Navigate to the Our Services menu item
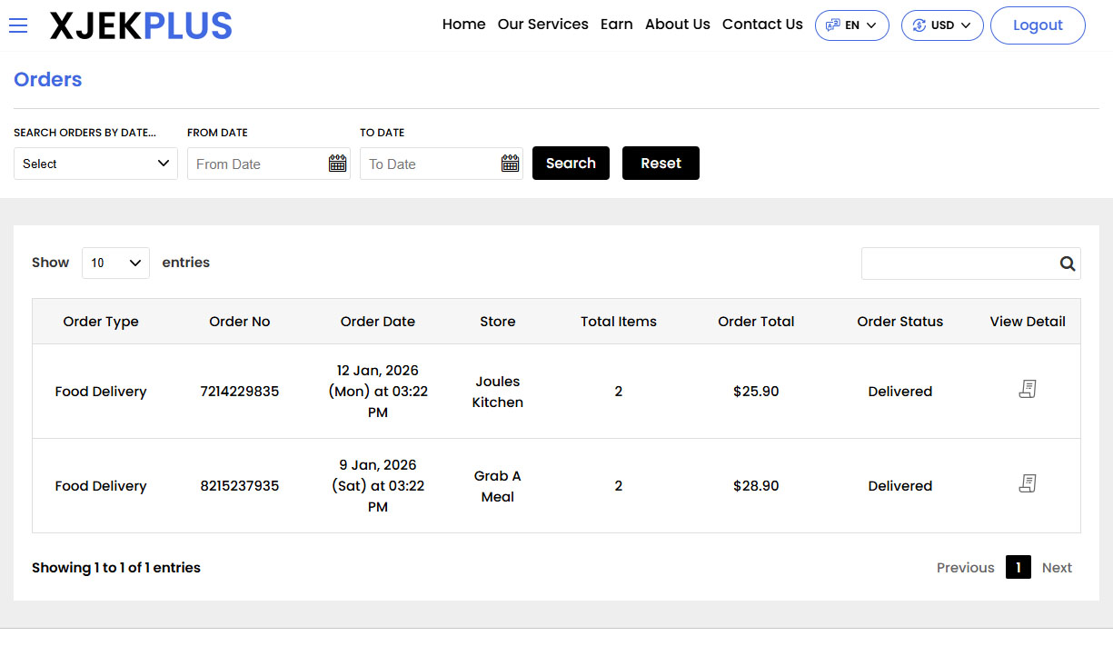Image resolution: width=1113 pixels, height=656 pixels. click(x=542, y=25)
